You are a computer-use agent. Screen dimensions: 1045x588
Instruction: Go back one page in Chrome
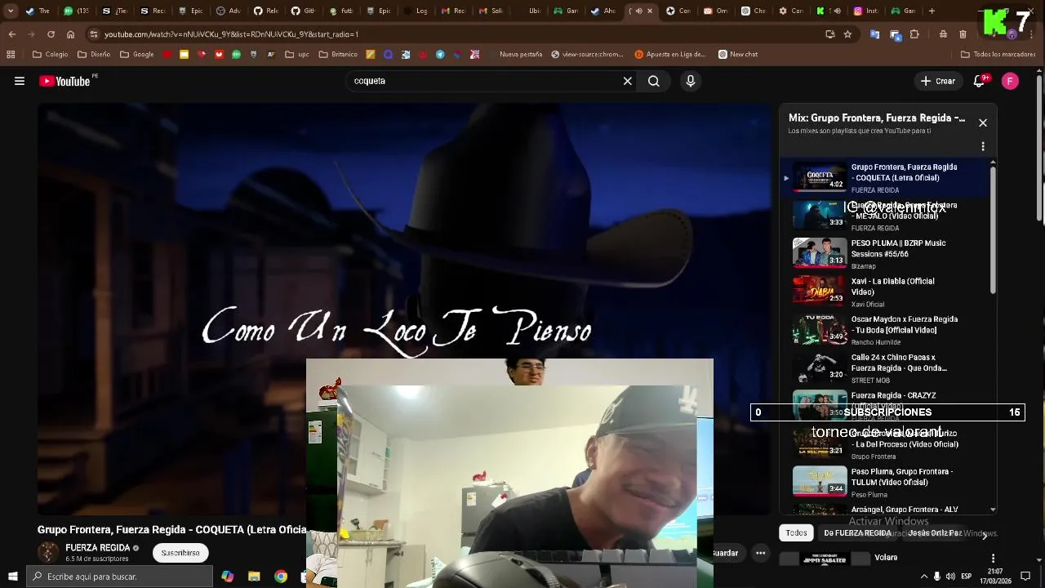pos(11,34)
